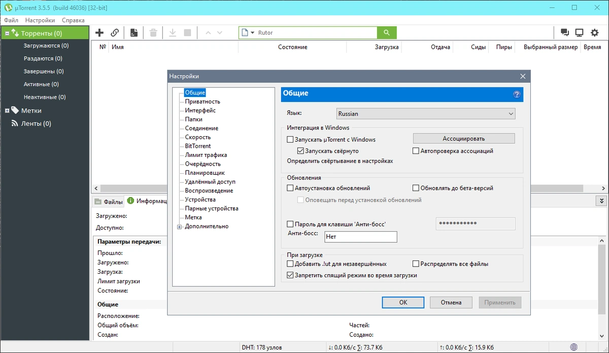Click the collapse details panel chevron button
Viewport: 609px width, 353px height.
point(601,201)
